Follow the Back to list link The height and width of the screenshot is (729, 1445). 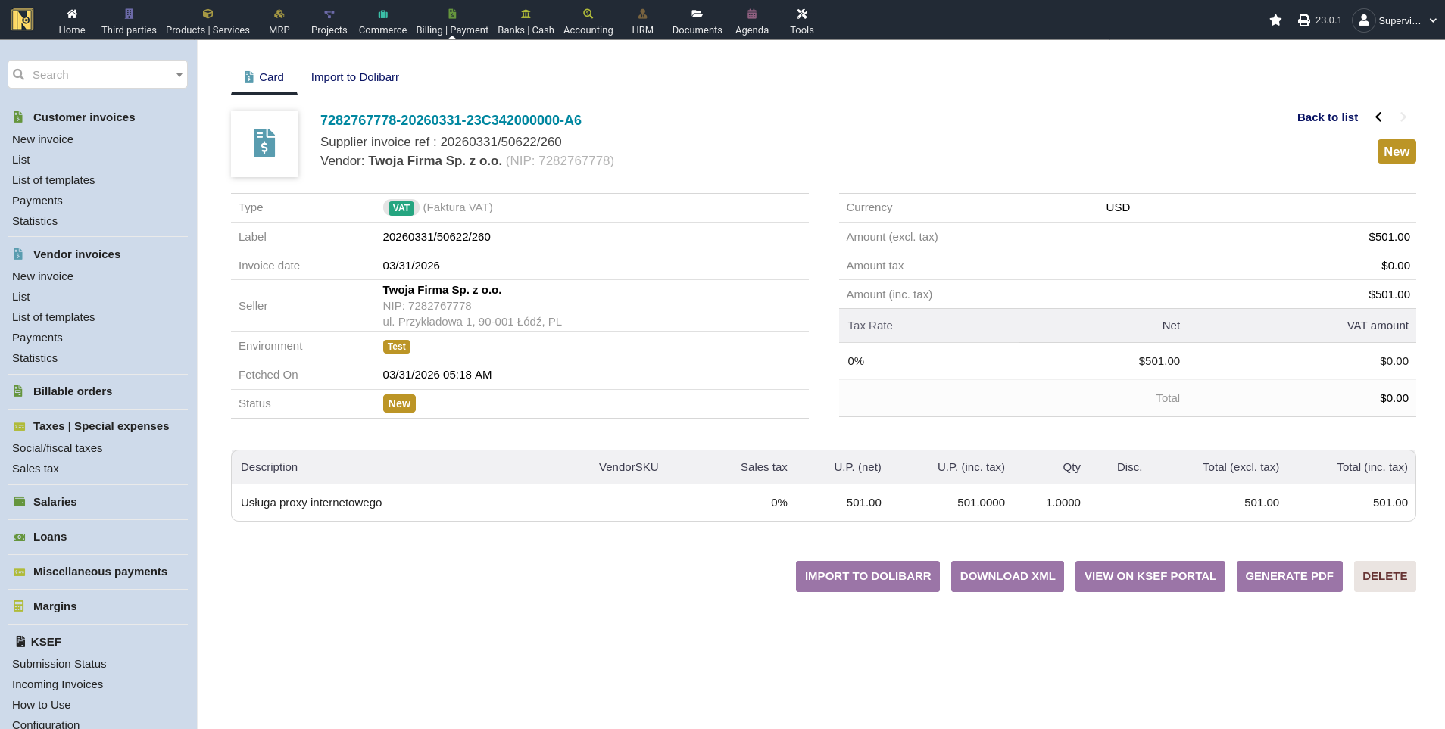tap(1327, 117)
